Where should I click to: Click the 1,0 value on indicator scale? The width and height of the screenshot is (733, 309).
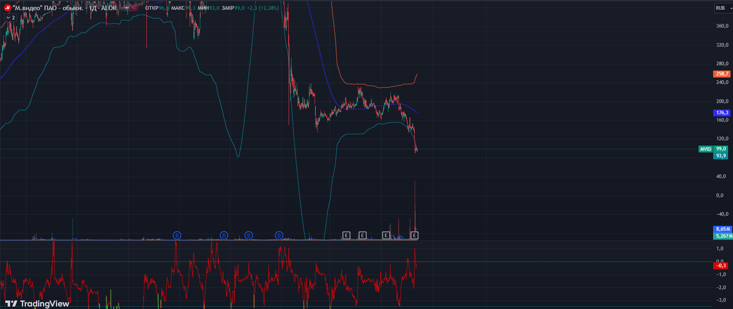[x=720, y=249]
